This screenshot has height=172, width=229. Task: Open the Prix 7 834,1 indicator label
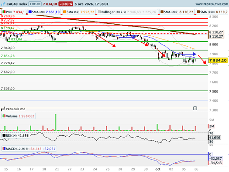tap(14, 12)
